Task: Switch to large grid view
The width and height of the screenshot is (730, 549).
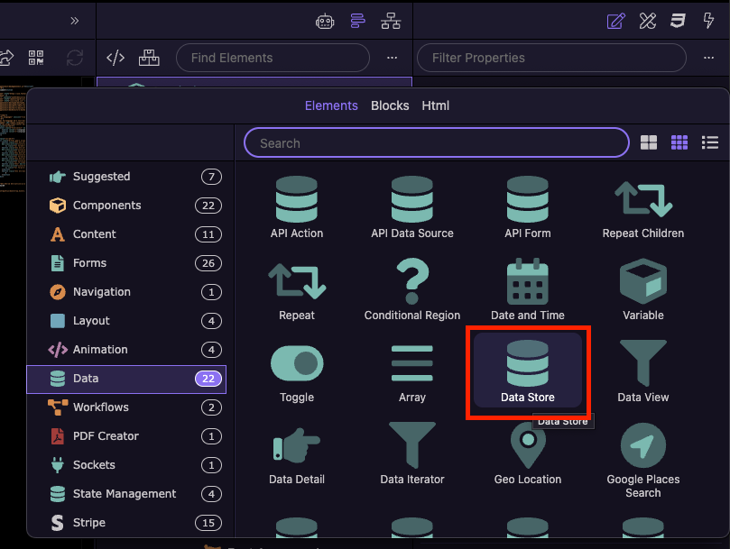Action: tap(649, 142)
